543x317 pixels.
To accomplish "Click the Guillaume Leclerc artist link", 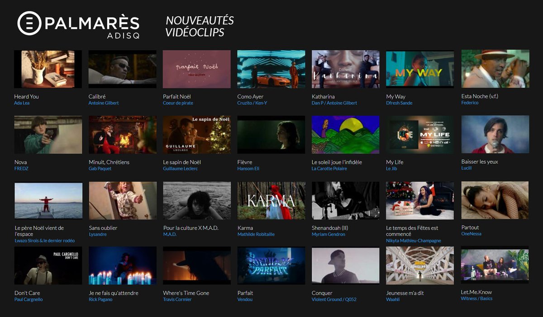I will (181, 169).
